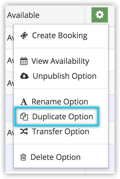Select Unpublish Option in the dropdown
The width and height of the screenshot is (120, 179).
click(x=64, y=76)
